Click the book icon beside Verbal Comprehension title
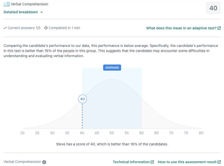224x166 pixels. [7, 4]
